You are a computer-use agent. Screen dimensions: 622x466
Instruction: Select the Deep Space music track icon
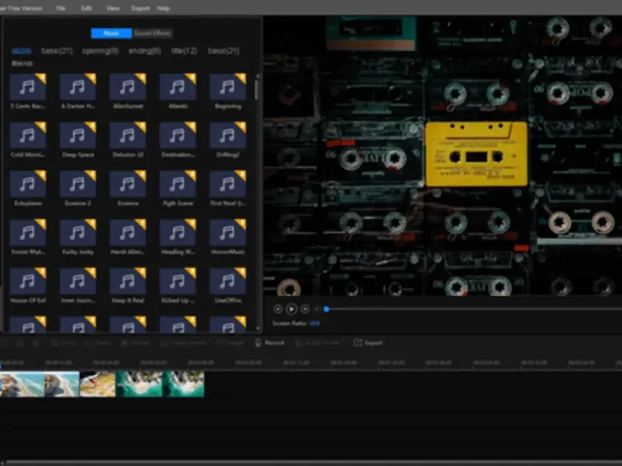coord(78,136)
